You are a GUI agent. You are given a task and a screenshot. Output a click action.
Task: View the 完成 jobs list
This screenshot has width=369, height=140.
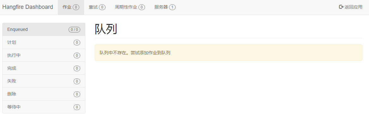coord(44,68)
